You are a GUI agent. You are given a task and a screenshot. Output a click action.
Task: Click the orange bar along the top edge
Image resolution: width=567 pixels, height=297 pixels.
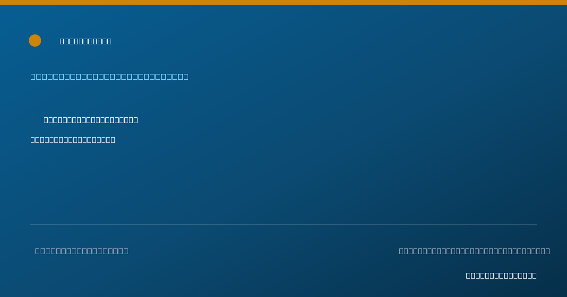(283, 2)
